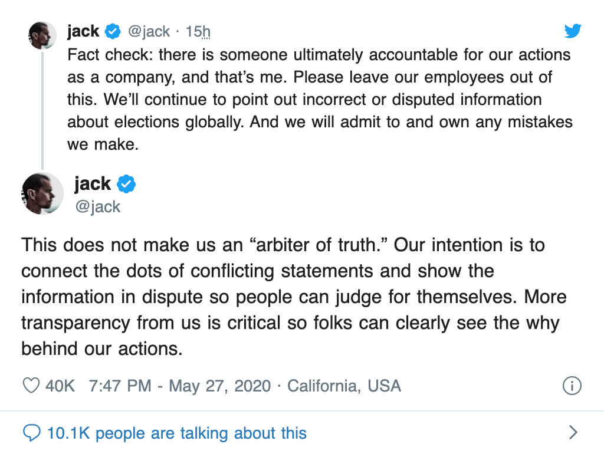Click the speech bubble reply icon
This screenshot has height=454, width=604.
[32, 433]
